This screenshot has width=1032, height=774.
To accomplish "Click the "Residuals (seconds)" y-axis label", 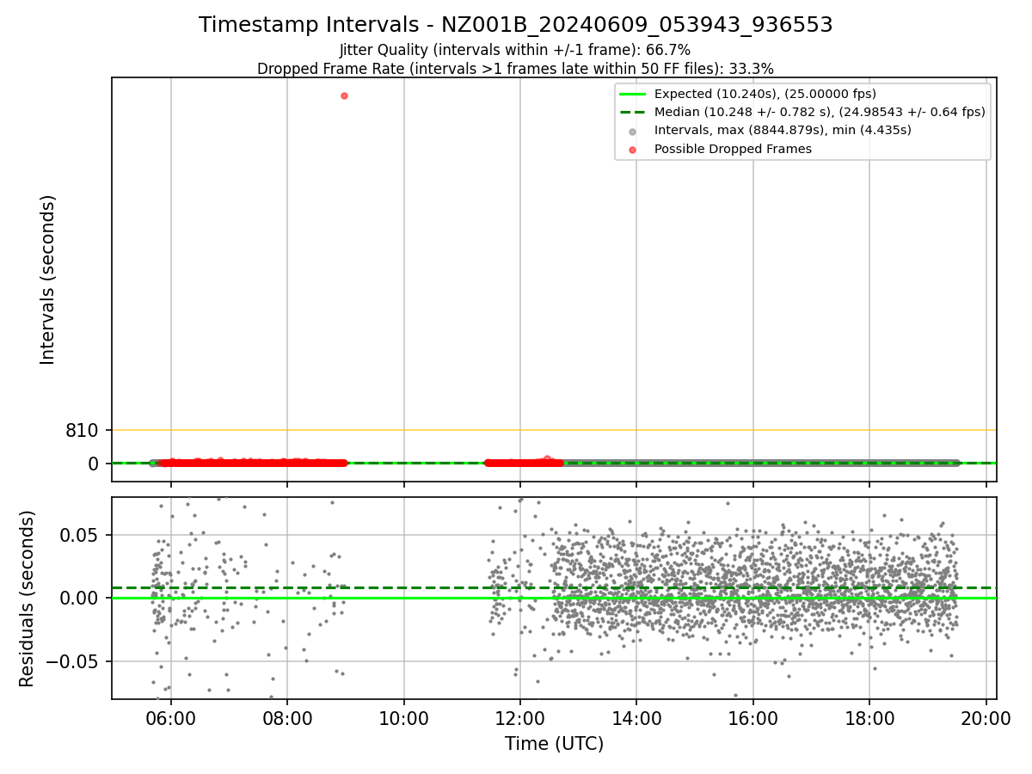I will point(28,599).
